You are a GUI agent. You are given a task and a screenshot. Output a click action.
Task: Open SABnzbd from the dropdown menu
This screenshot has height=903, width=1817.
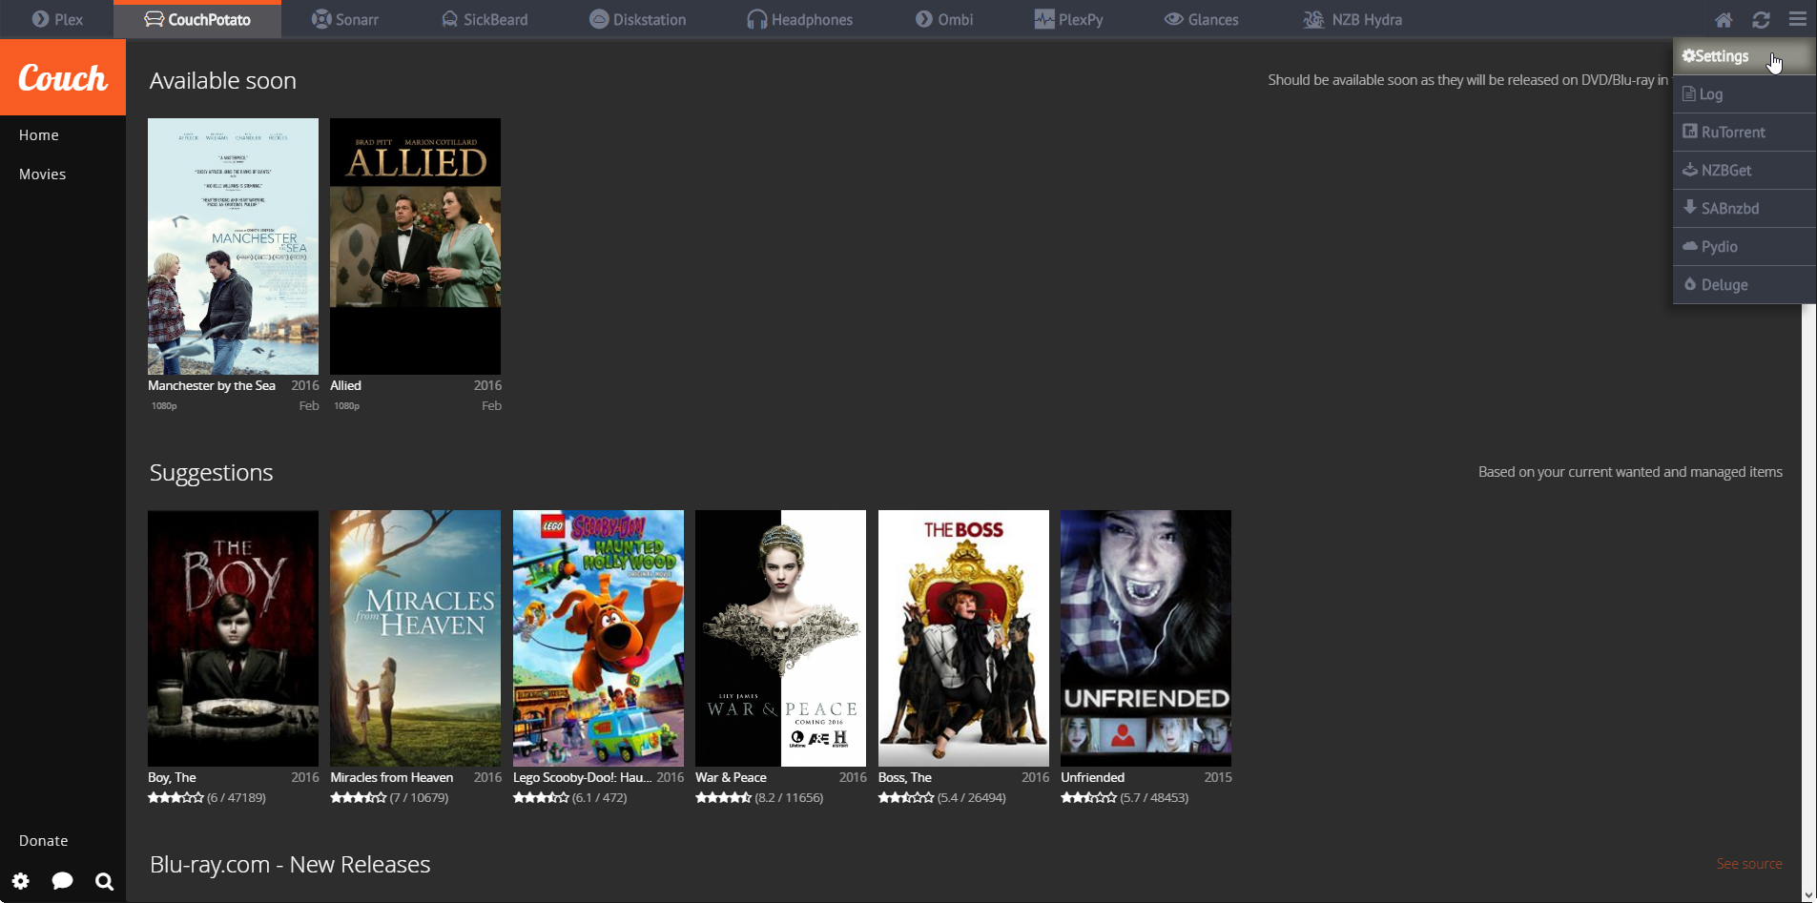tap(1745, 209)
